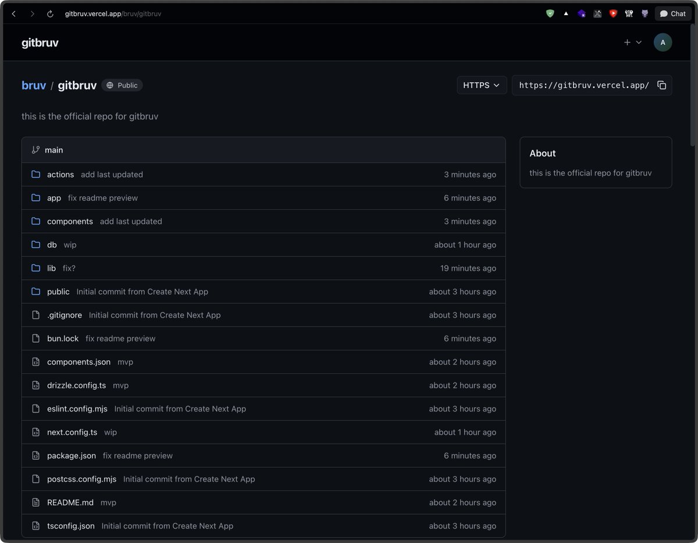Click the main branch icon
698x543 pixels.
tap(35, 150)
